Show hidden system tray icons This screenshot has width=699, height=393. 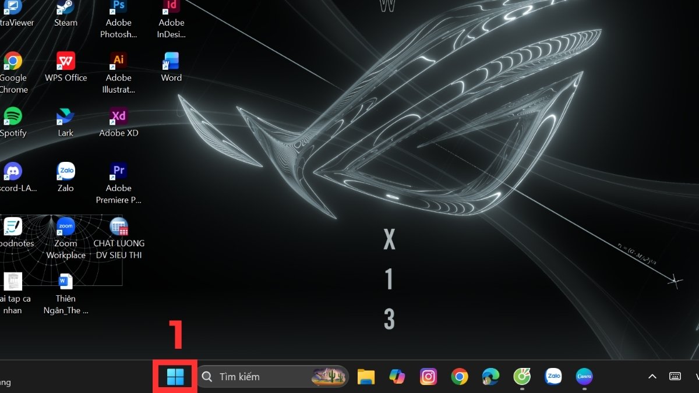pyautogui.click(x=652, y=377)
